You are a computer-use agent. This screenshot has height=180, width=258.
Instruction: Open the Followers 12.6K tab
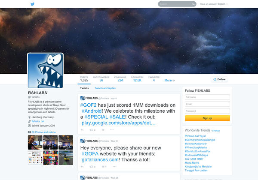point(137,79)
